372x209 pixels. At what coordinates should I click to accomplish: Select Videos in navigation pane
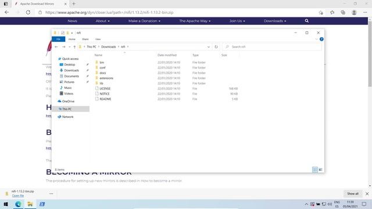click(69, 93)
